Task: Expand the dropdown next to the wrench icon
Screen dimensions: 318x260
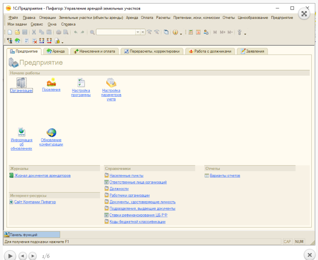Action: tap(245, 32)
